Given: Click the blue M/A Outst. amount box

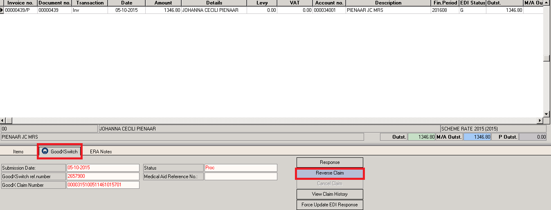Looking at the screenshot, I should [477, 137].
